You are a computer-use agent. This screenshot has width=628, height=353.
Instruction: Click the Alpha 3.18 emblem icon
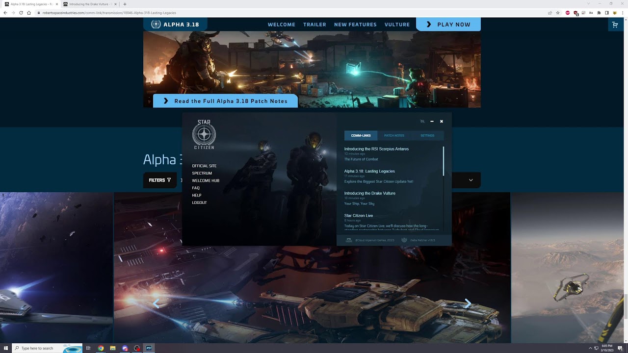click(156, 24)
